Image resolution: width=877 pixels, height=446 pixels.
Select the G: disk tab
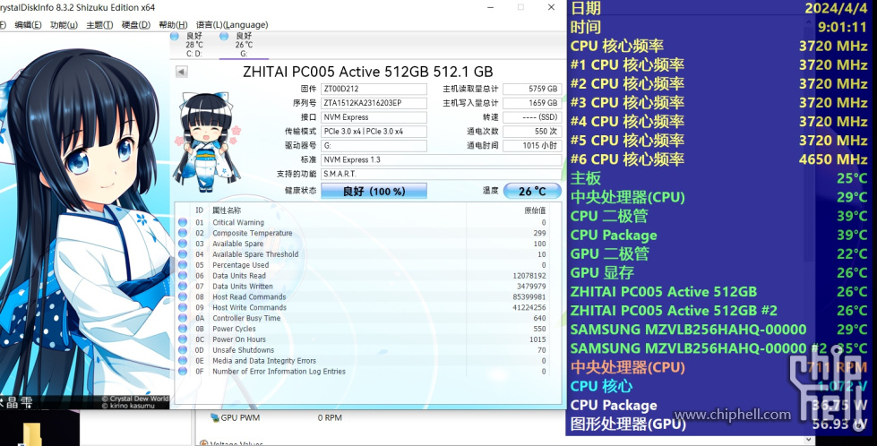click(x=244, y=44)
